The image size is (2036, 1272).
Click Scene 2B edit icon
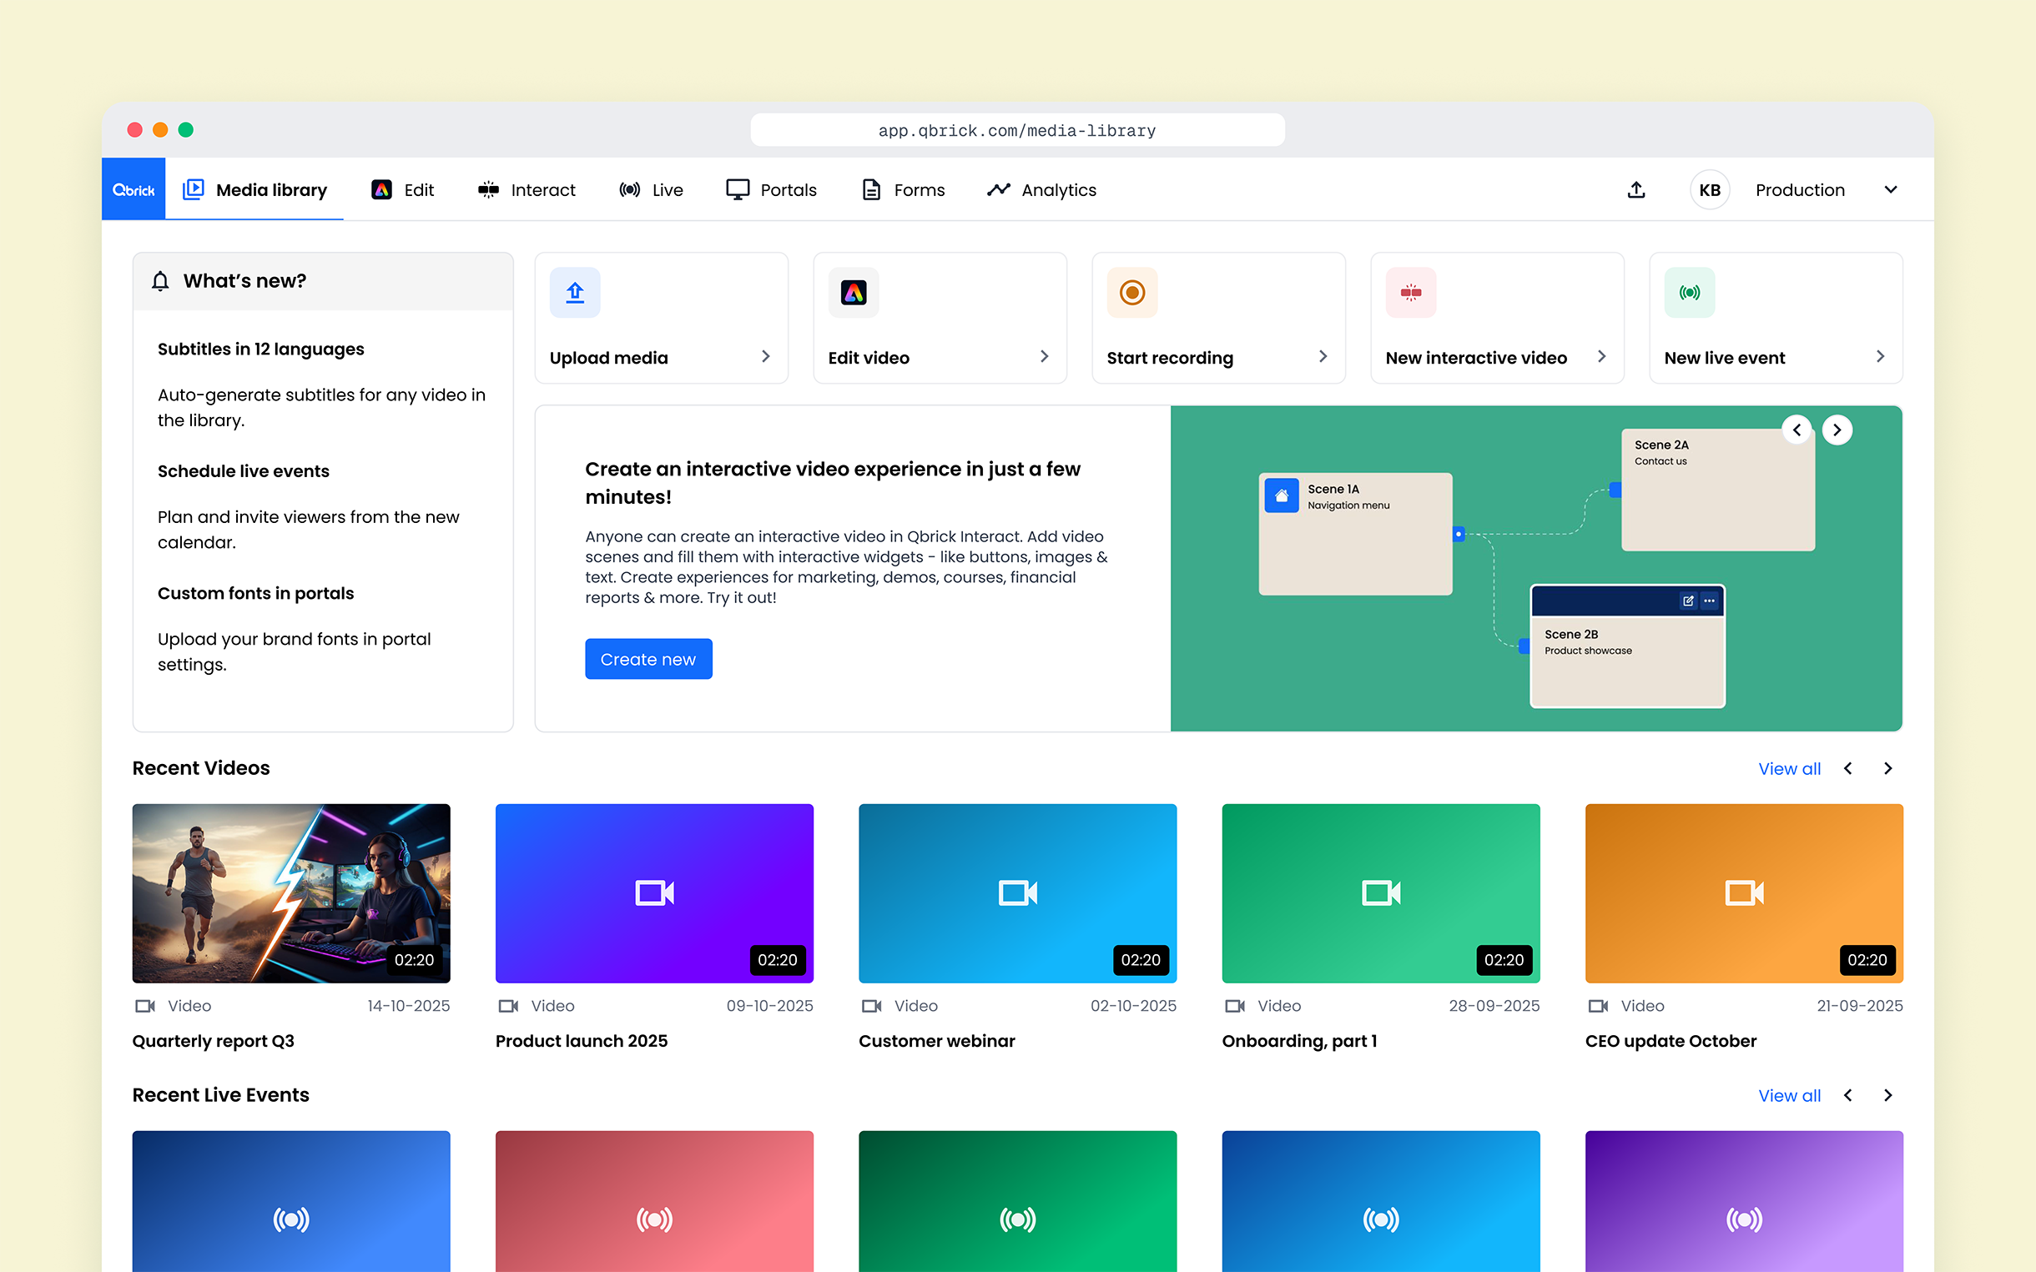coord(1688,601)
